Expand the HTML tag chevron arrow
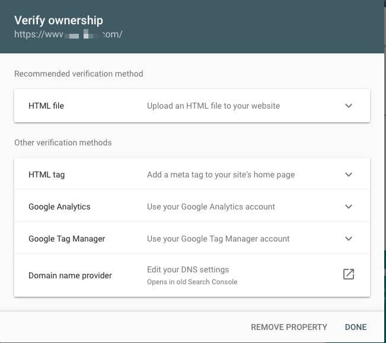386x343 pixels. pos(349,174)
